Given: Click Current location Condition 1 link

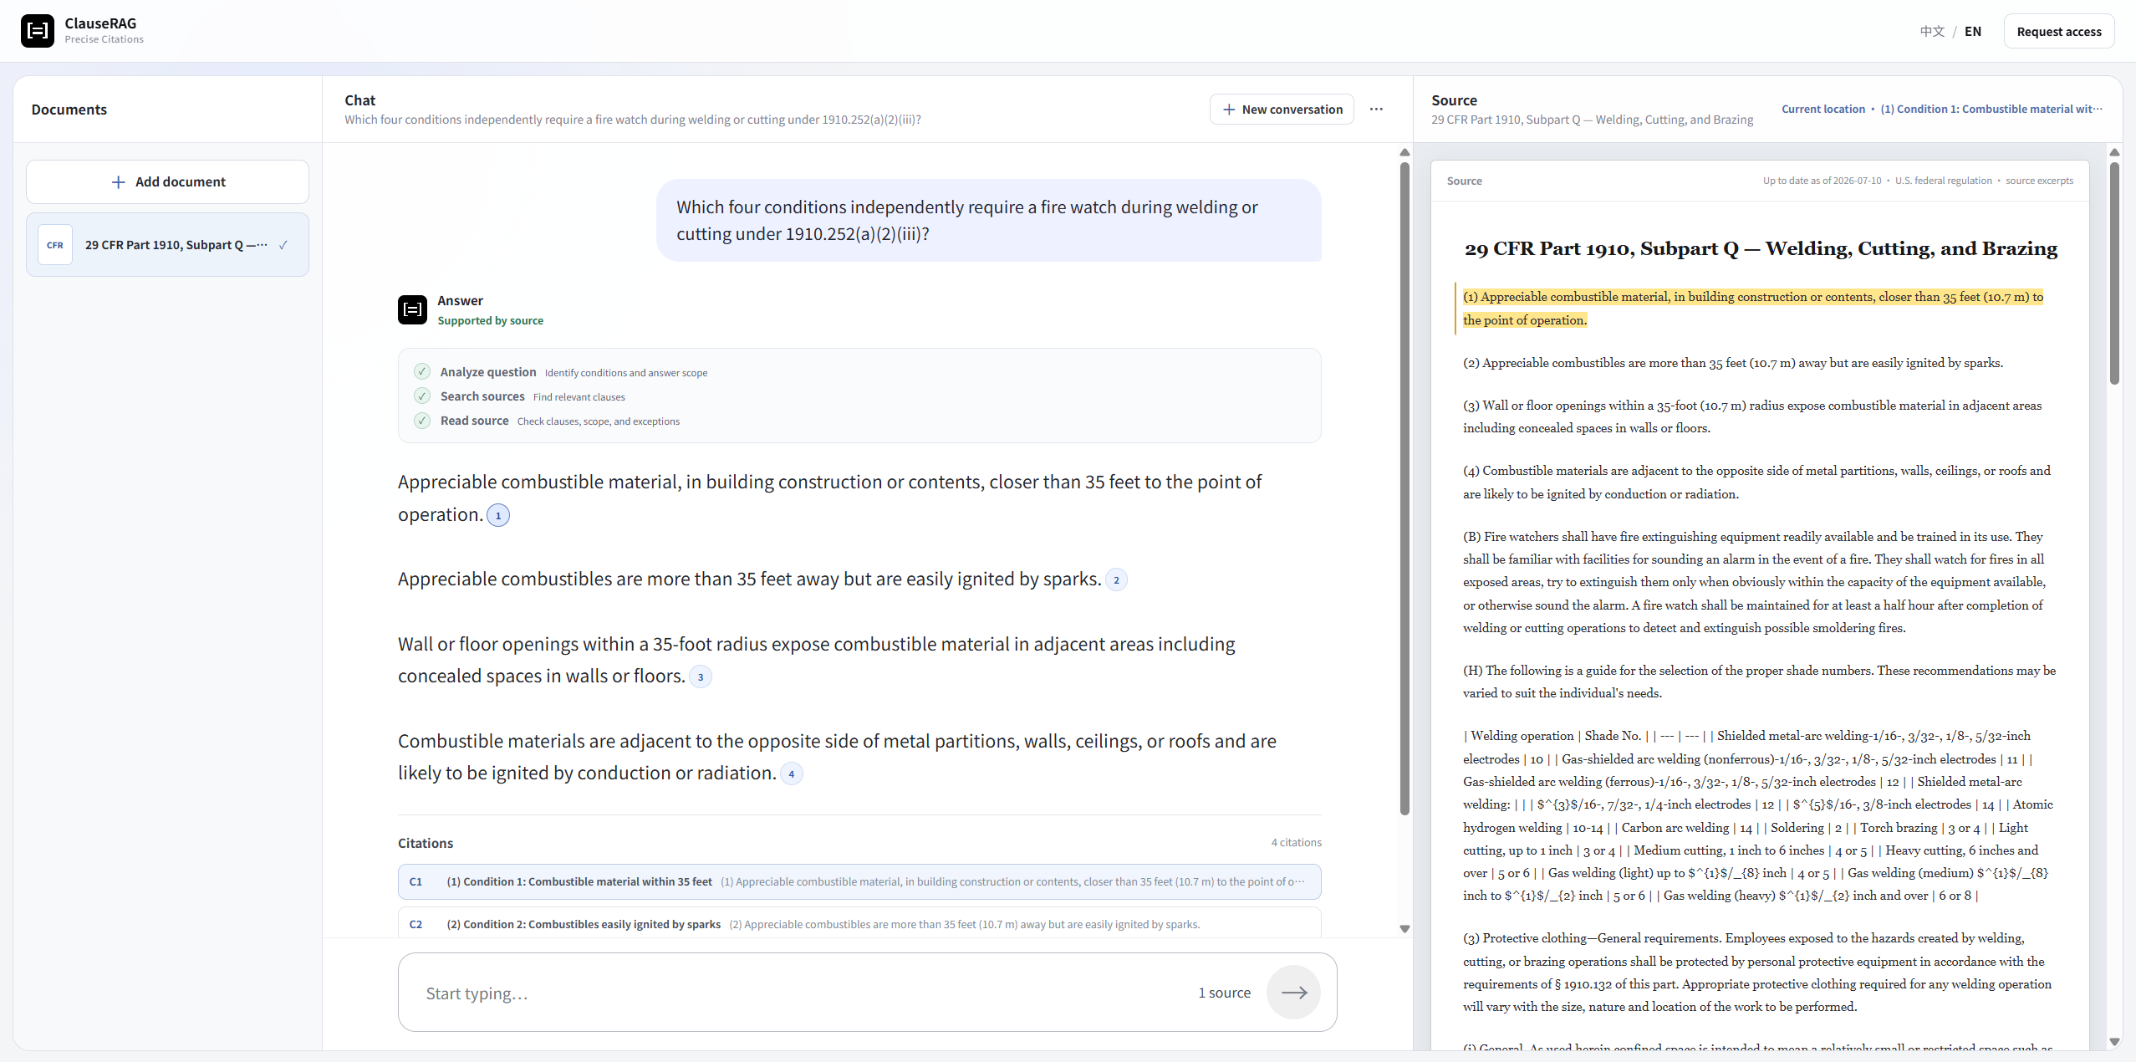Looking at the screenshot, I should (x=1941, y=110).
